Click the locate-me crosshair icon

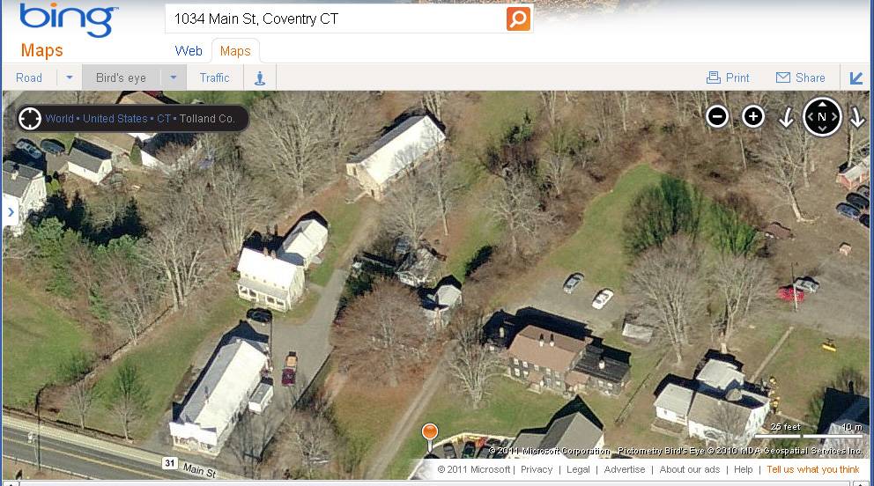pos(30,119)
